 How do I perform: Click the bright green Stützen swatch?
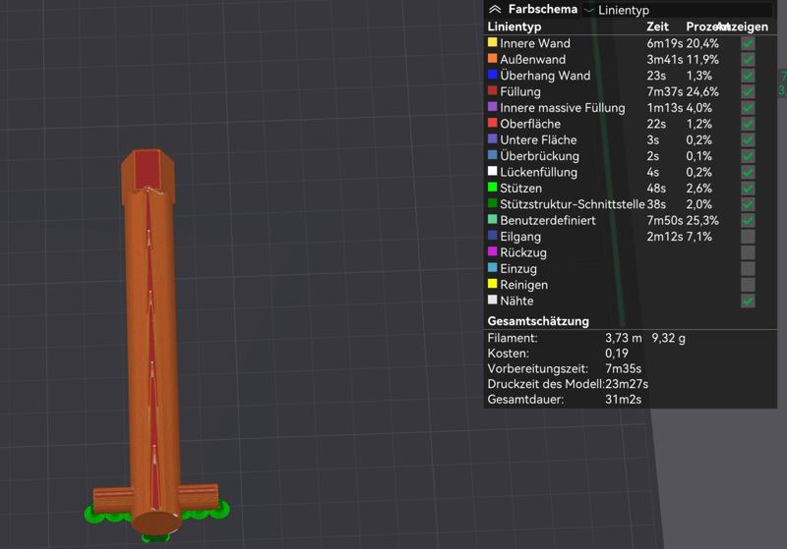coord(493,188)
